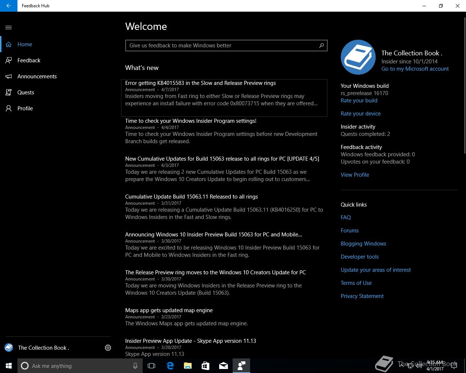Image resolution: width=466 pixels, height=373 pixels.
Task: Launch Microsoft Edge from taskbar
Action: tap(170, 366)
